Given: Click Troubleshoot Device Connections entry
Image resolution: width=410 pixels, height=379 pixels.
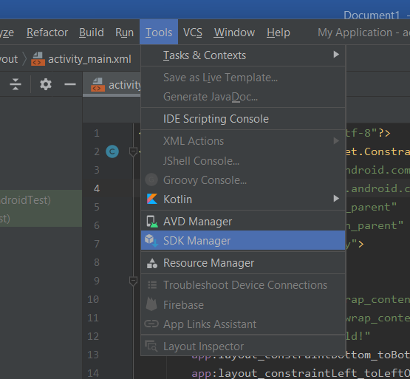Looking at the screenshot, I should click(243, 285).
